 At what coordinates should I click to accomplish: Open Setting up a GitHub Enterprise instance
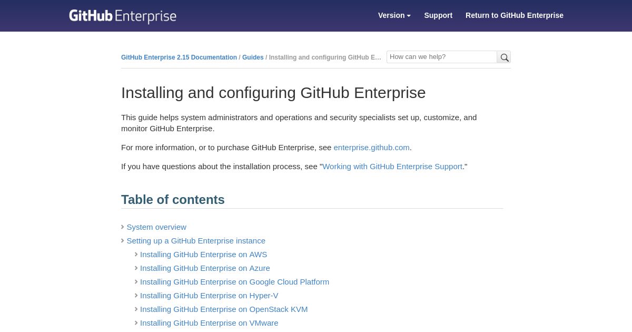coord(196,241)
